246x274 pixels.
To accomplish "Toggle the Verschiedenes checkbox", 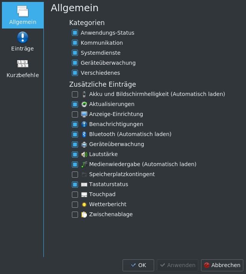I will click(x=75, y=73).
